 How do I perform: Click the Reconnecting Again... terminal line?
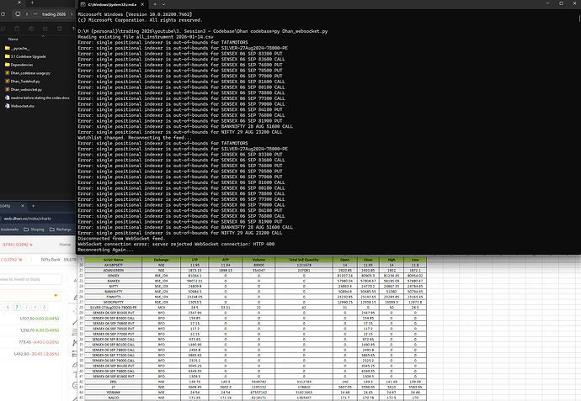click(105, 250)
